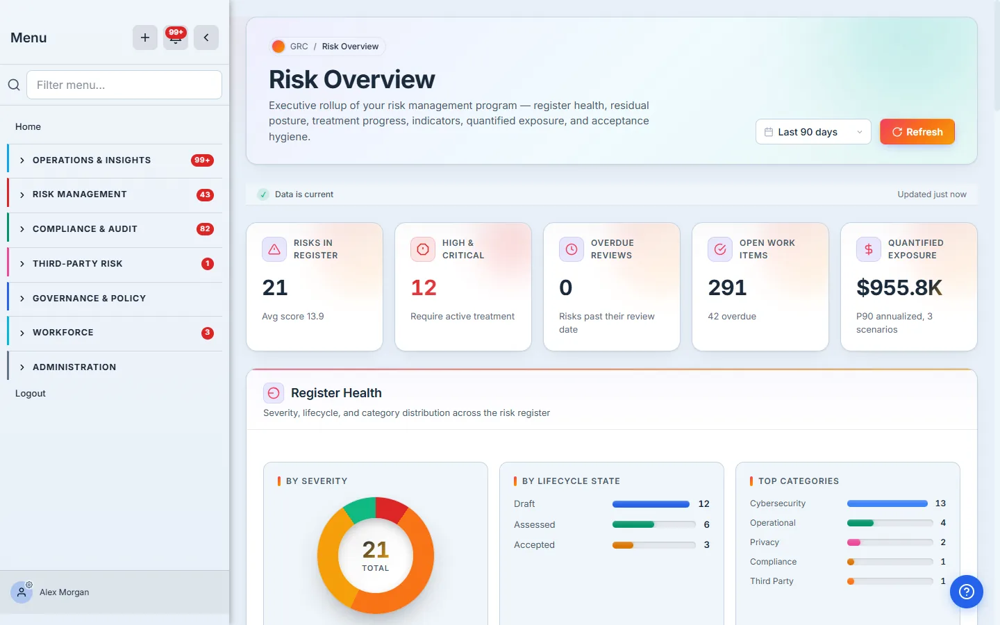Click the Overdue Reviews value 0
Viewport: 1000px width, 625px height.
point(566,287)
